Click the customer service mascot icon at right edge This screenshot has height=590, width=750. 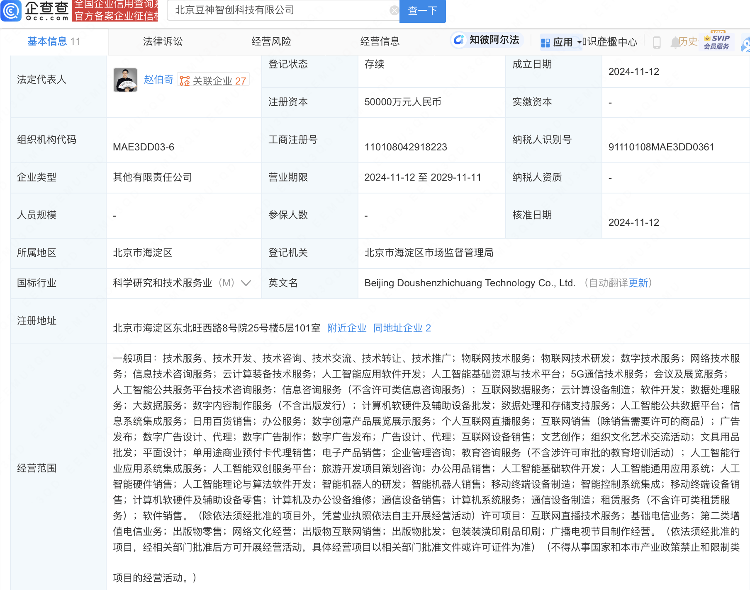[x=745, y=43]
